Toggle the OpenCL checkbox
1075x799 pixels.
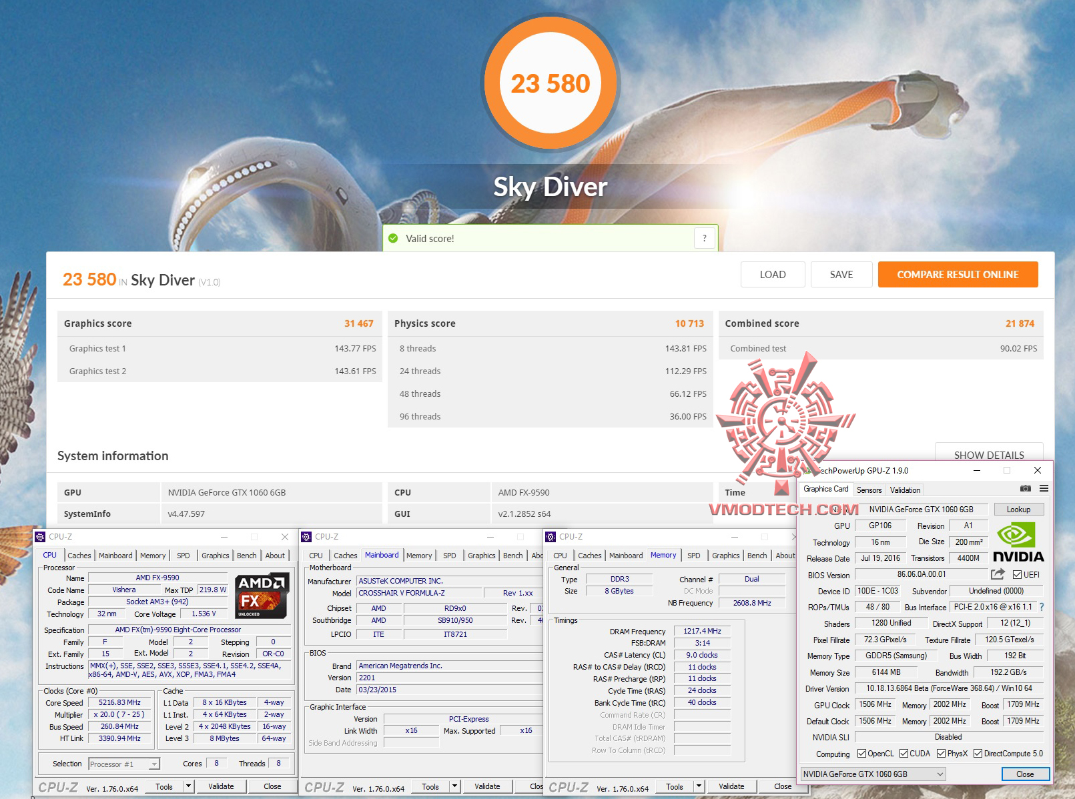point(861,754)
